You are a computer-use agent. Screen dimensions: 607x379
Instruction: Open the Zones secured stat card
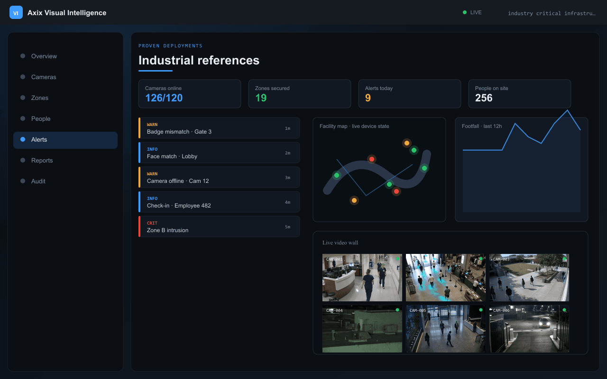pos(300,94)
